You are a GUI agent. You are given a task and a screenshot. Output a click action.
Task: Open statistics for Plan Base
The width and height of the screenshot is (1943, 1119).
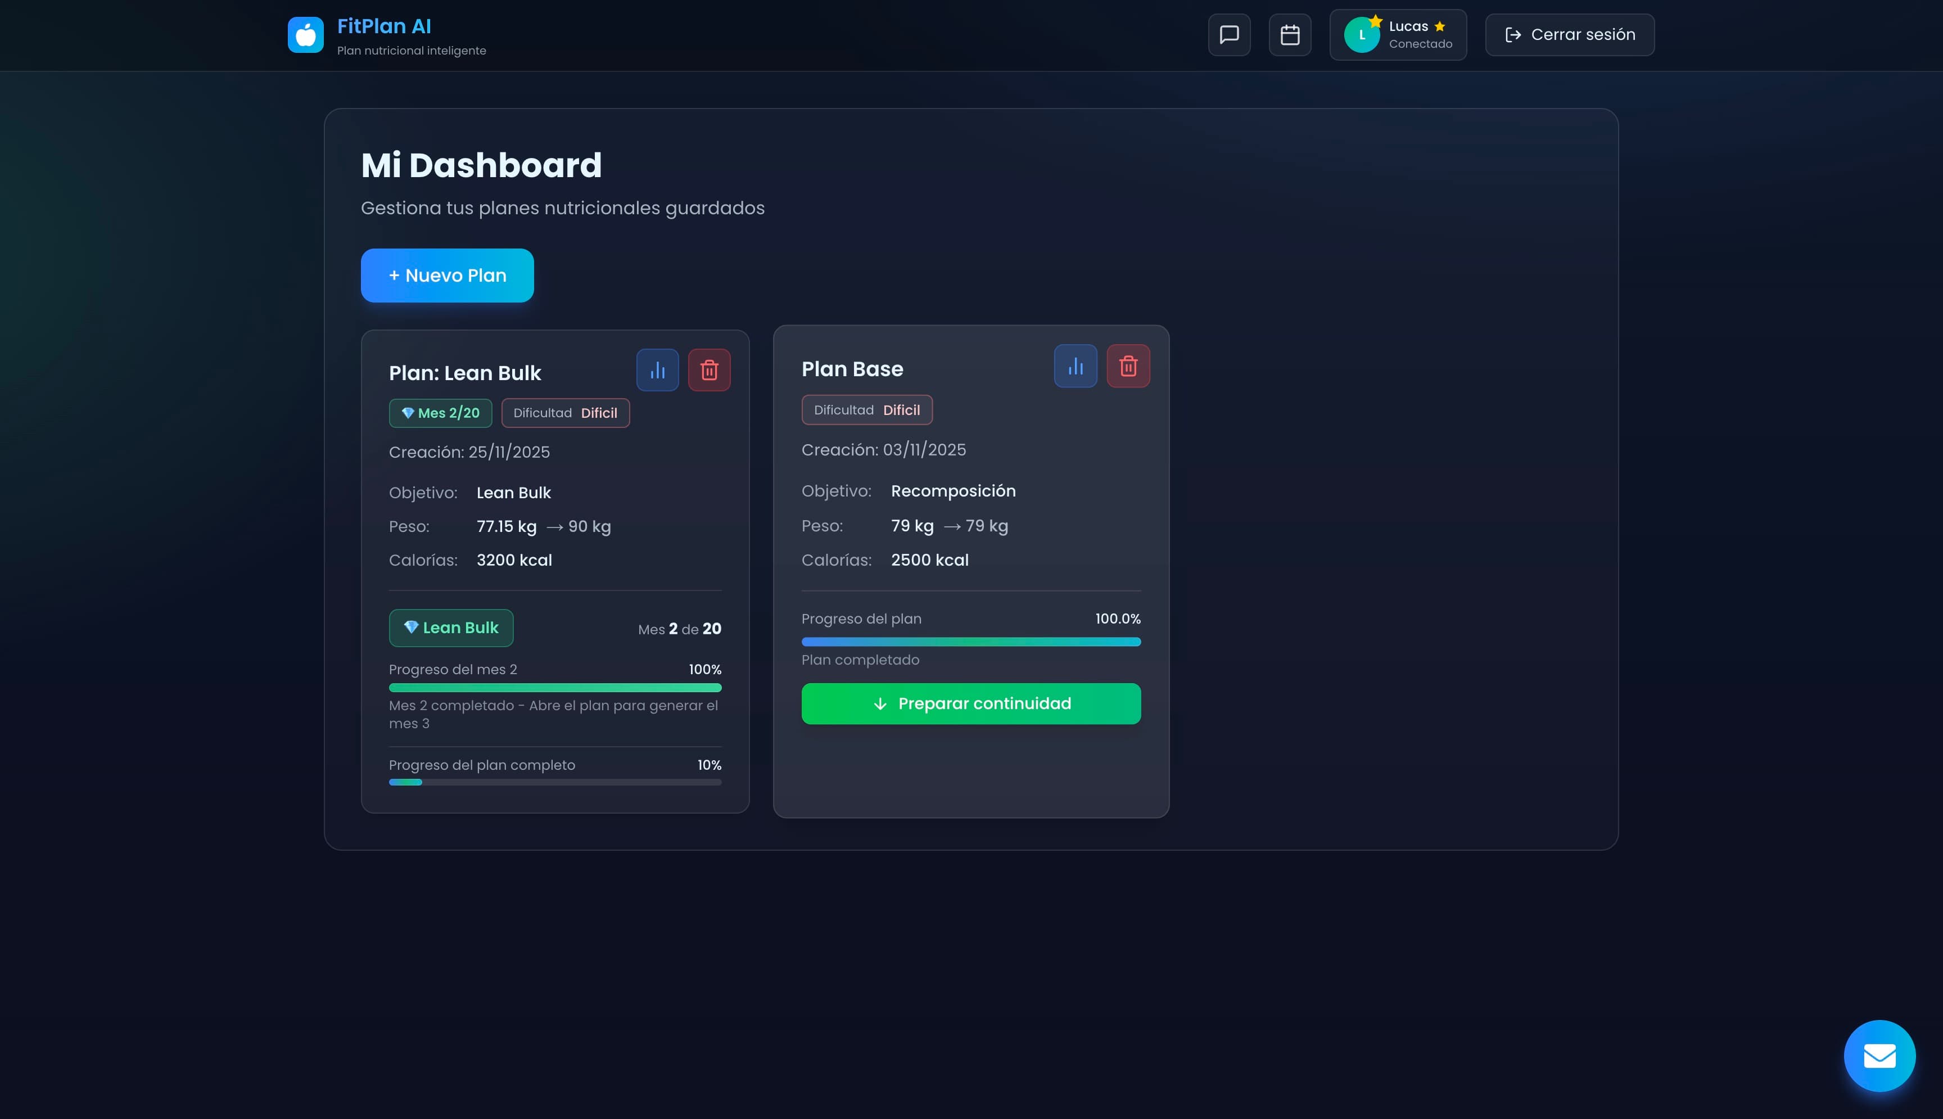[x=1075, y=366]
